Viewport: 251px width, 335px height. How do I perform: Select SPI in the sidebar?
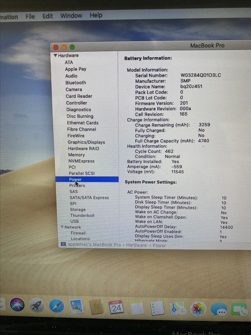click(73, 203)
